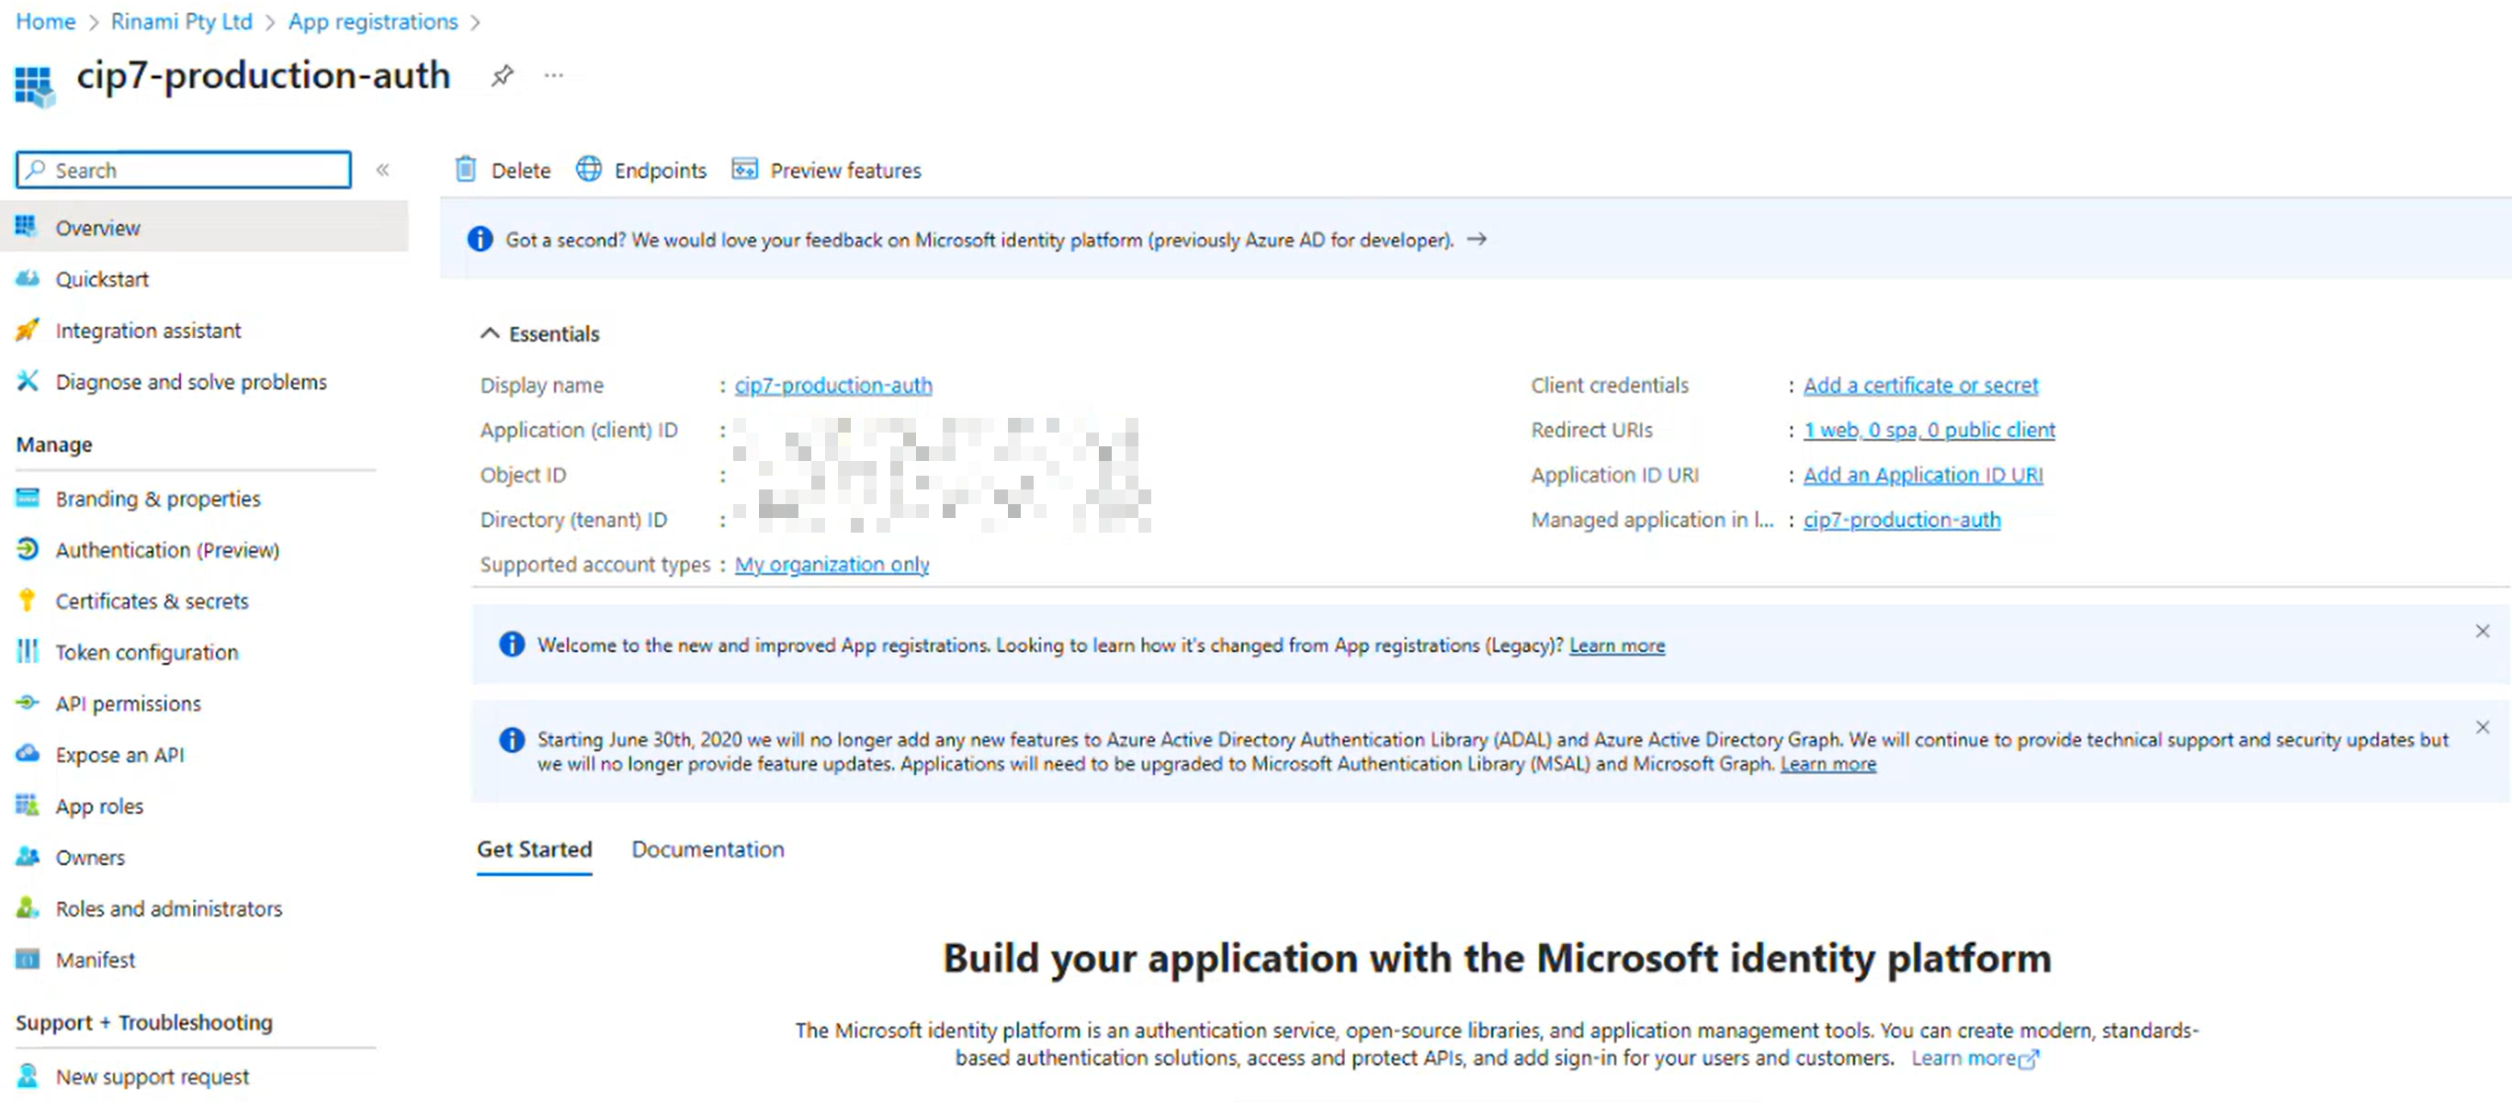Close the ADAL deprecation notice
Viewport: 2512px width, 1102px height.
click(2482, 727)
